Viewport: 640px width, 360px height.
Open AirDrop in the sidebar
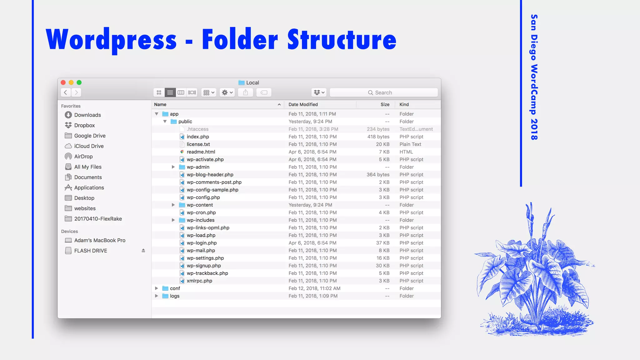coord(79,156)
